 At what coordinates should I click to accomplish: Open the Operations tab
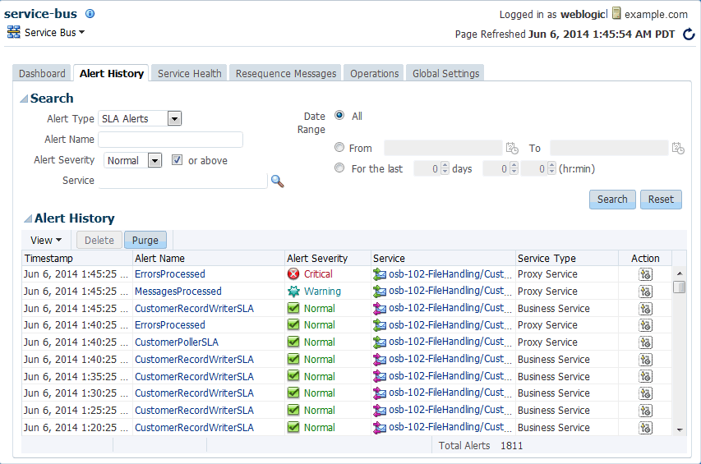(374, 73)
